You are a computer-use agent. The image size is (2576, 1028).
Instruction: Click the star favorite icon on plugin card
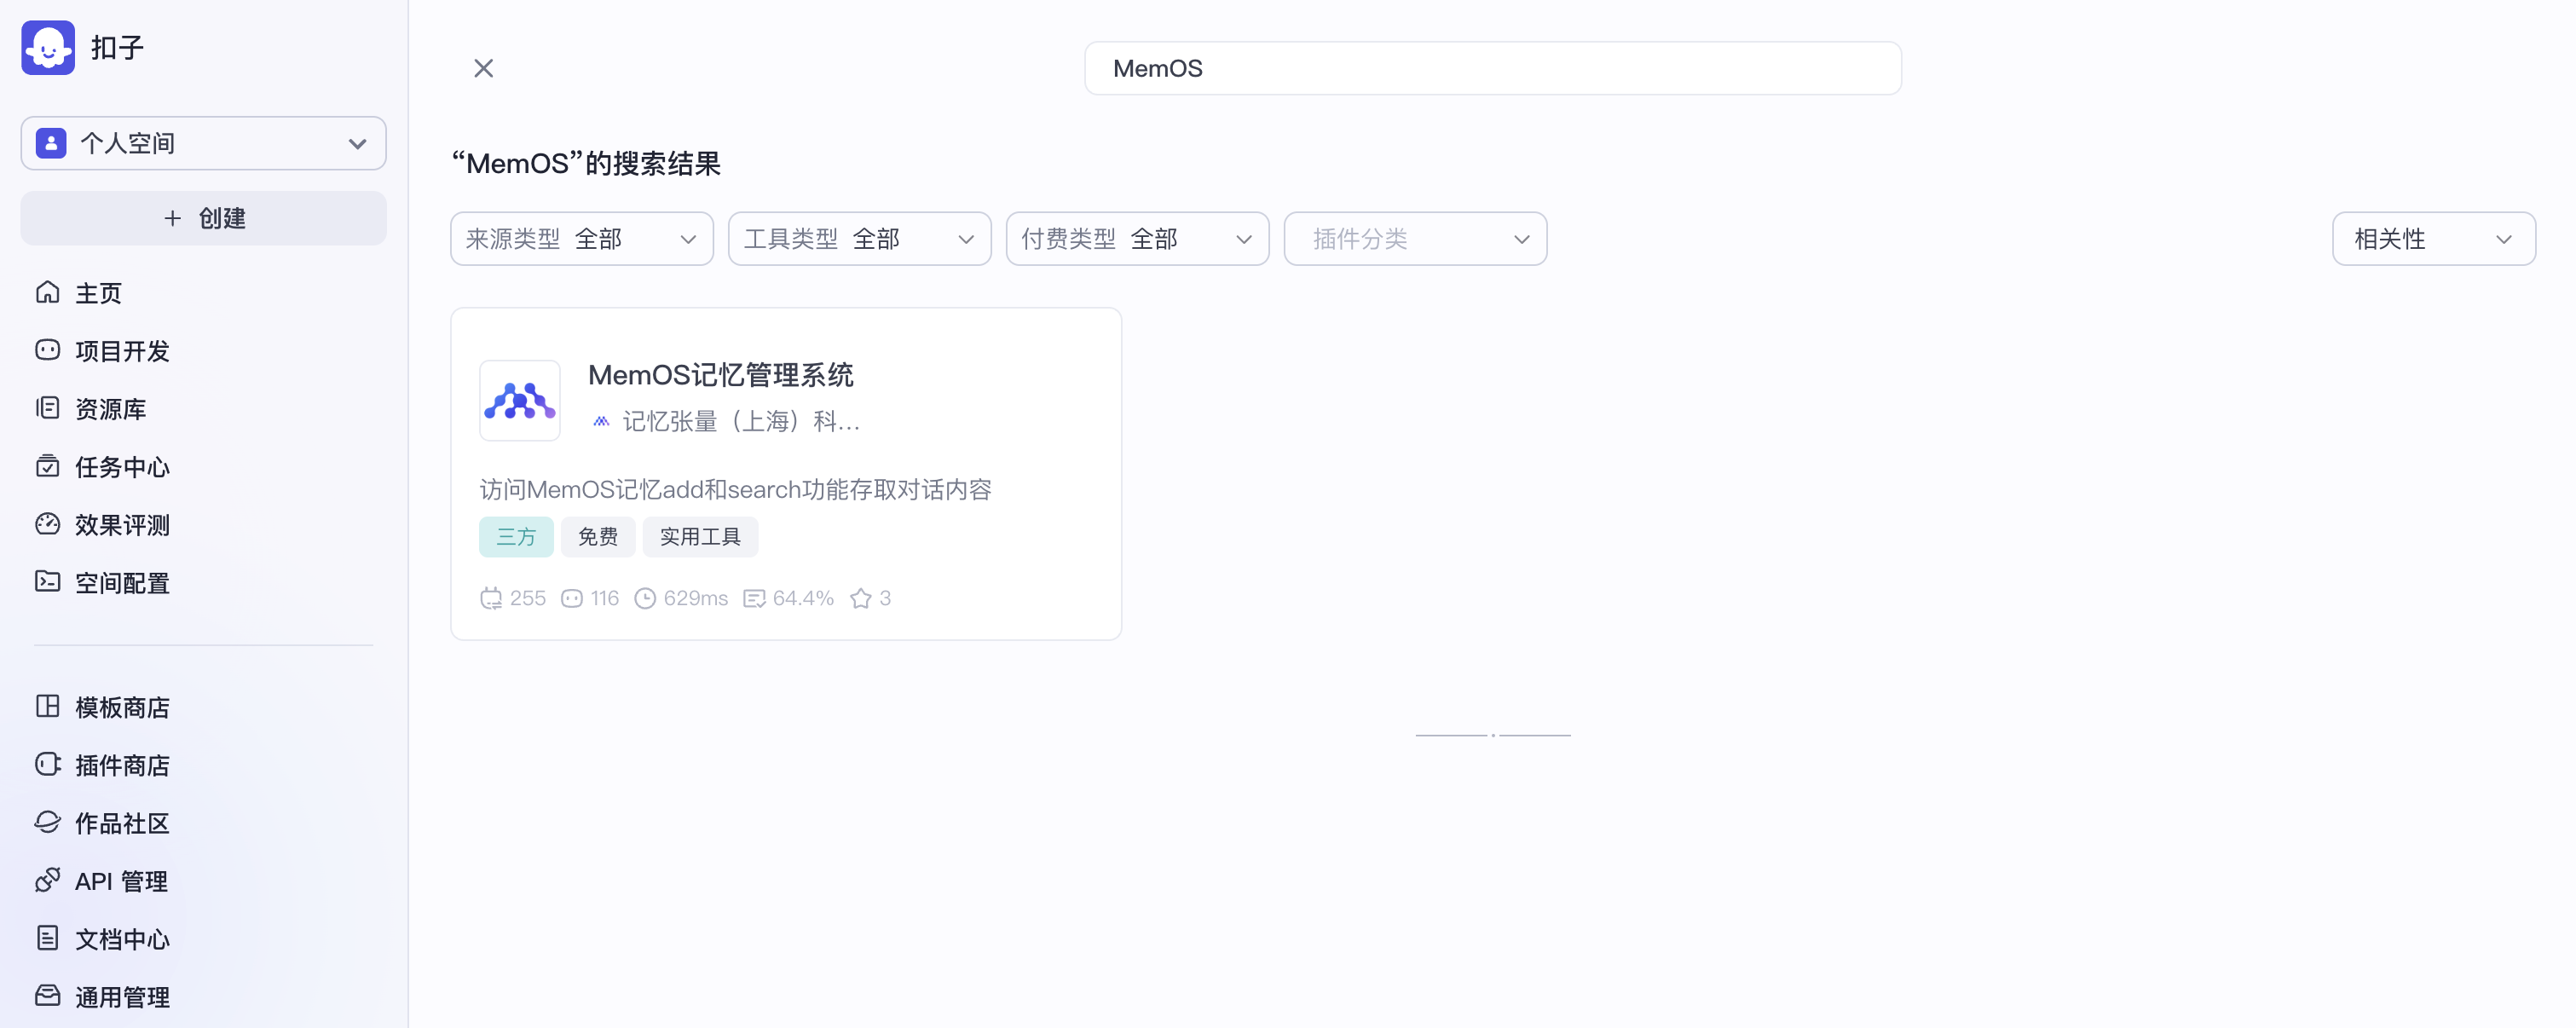point(860,598)
